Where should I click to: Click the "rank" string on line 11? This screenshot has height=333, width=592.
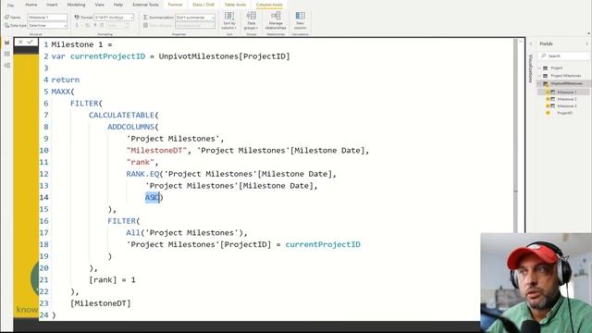(x=141, y=162)
